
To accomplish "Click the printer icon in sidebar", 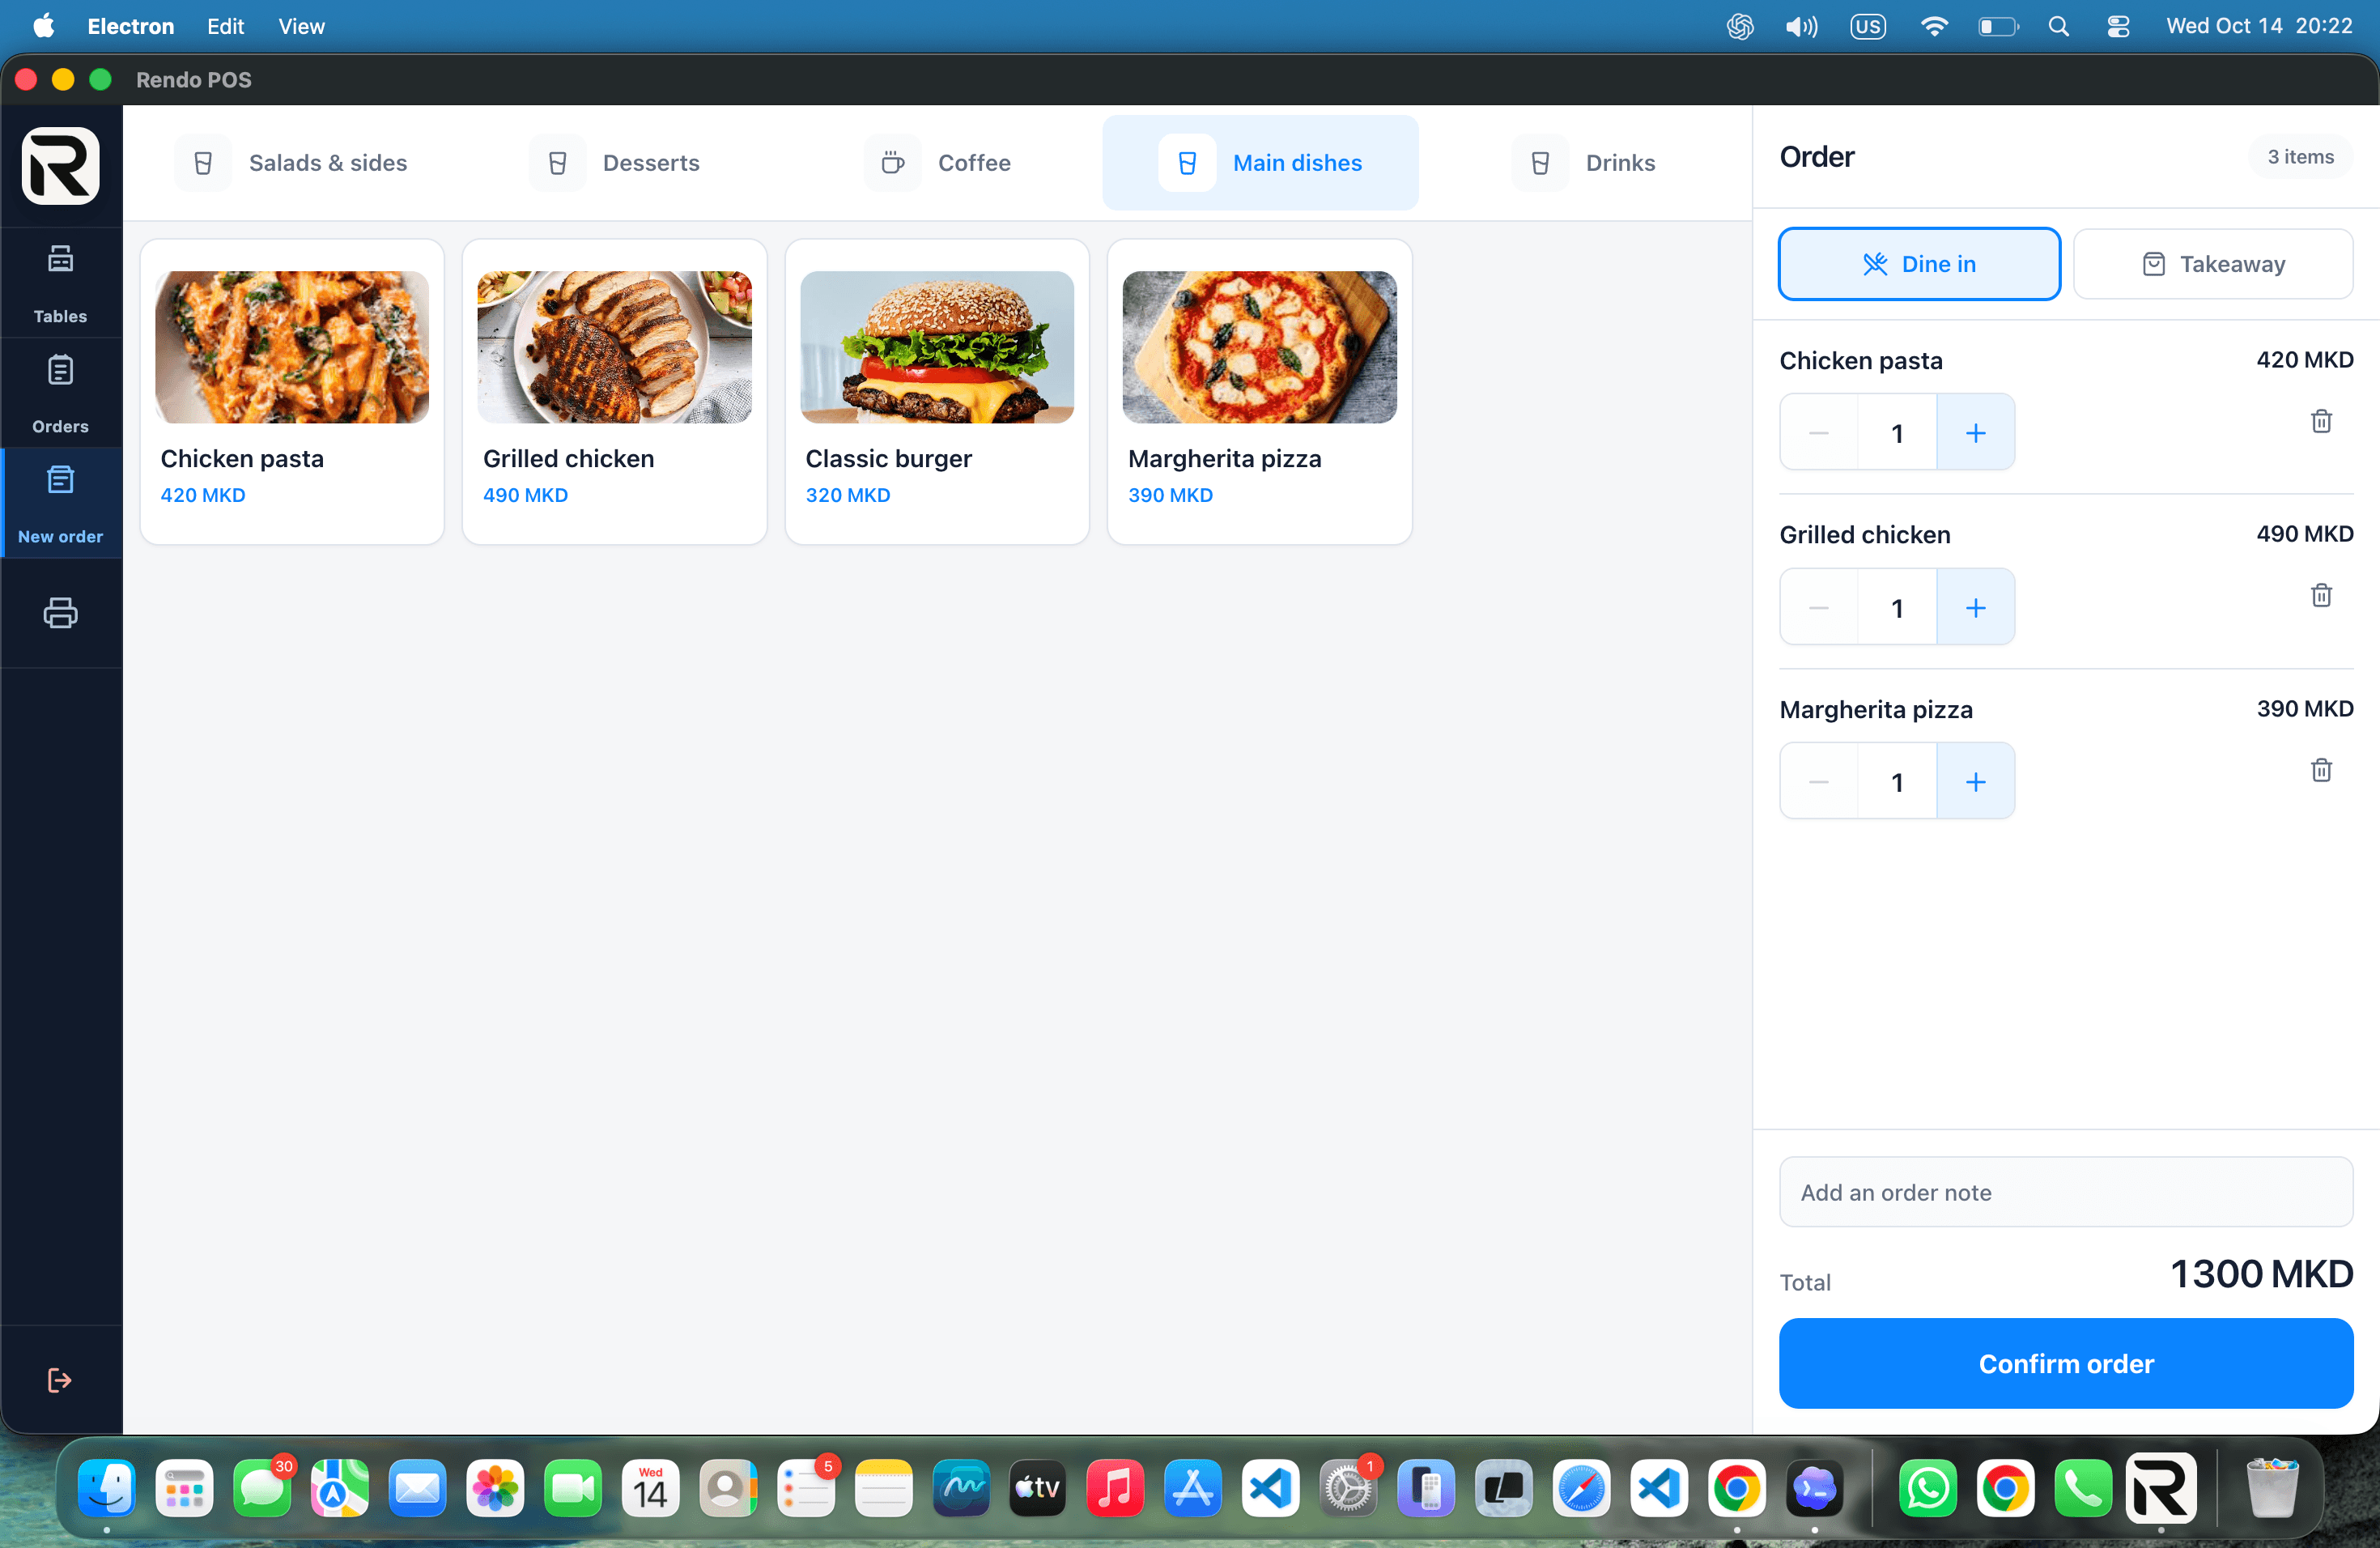I will (60, 612).
